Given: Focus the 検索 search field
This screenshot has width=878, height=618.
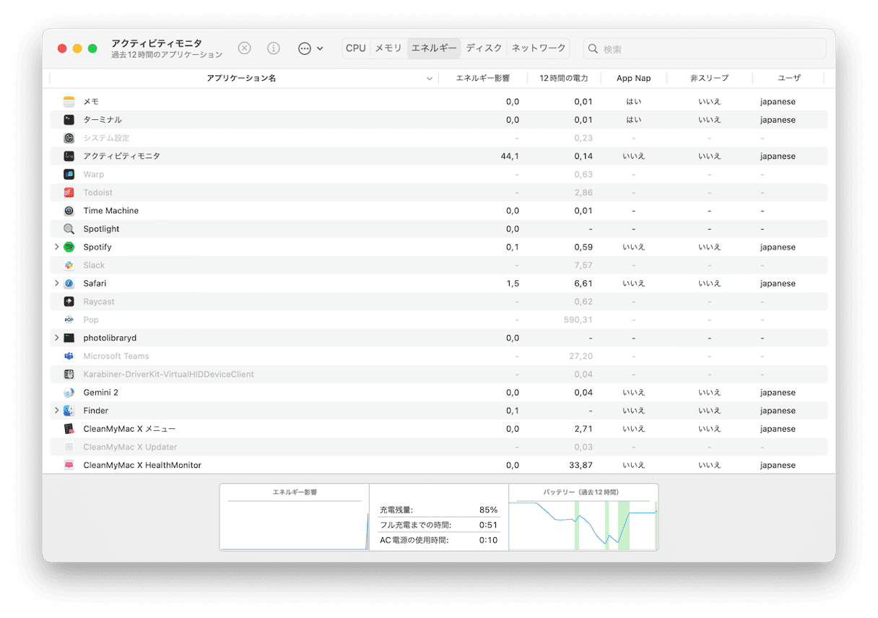Looking at the screenshot, I should click(x=705, y=49).
